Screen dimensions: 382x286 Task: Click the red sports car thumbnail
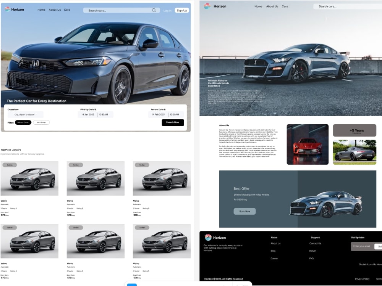click(308, 145)
